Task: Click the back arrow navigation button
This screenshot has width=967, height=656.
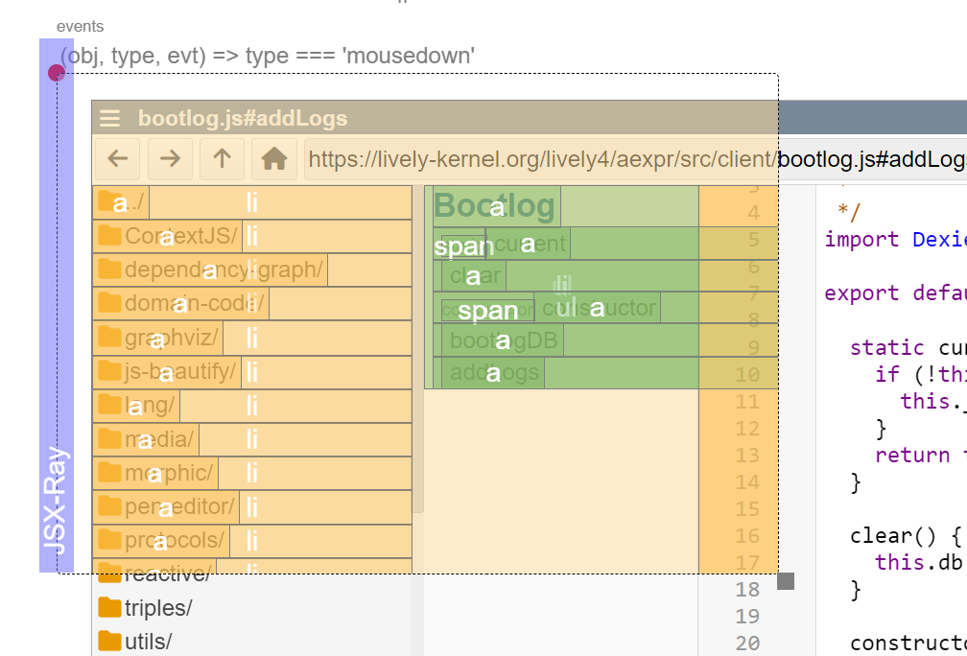Action: pyautogui.click(x=118, y=158)
